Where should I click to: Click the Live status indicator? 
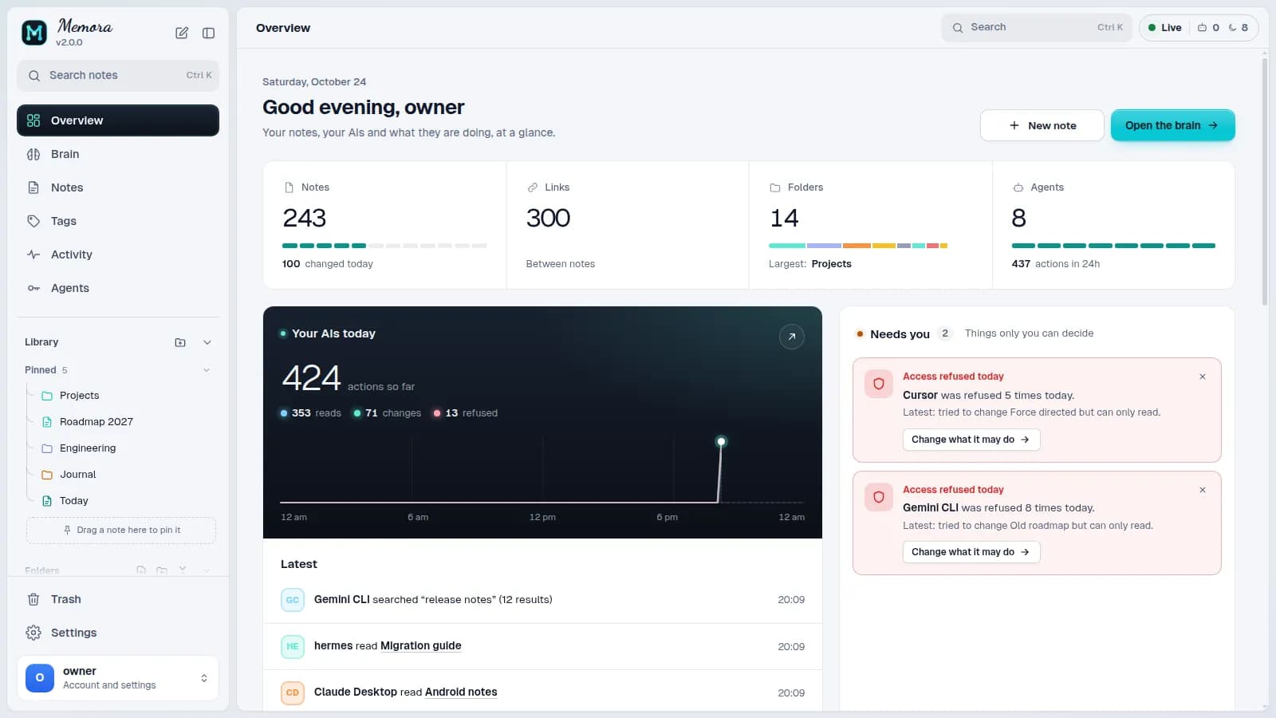coord(1165,27)
